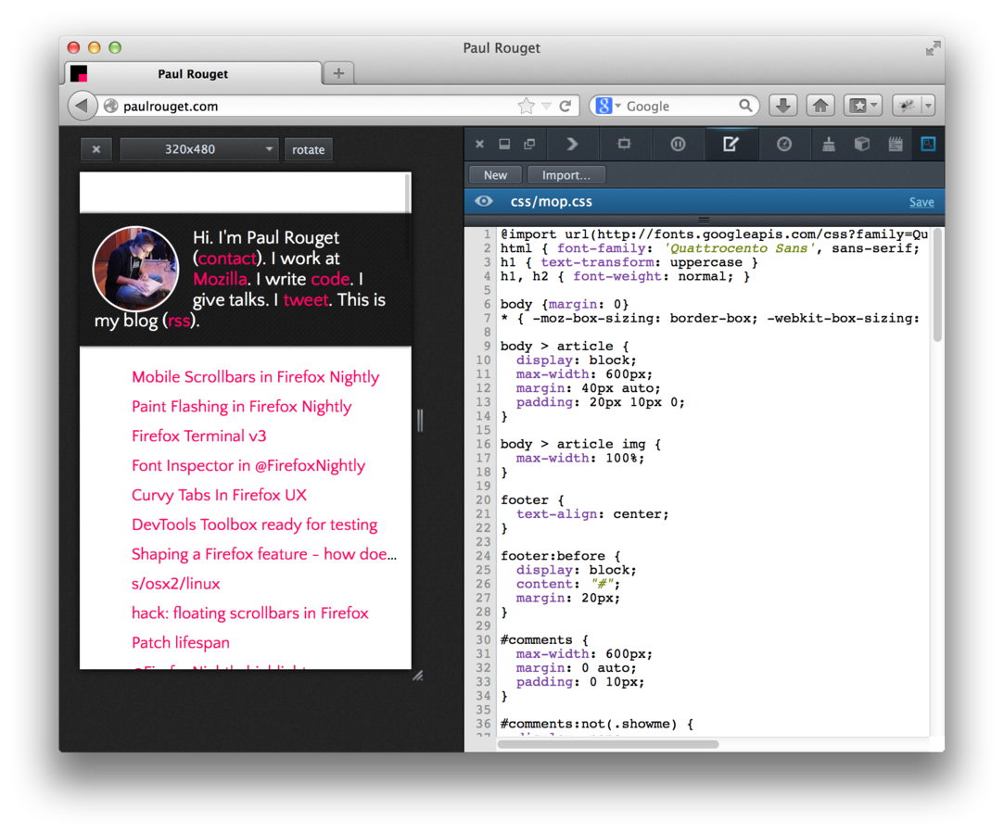Open Font Inspector in @FirefoxNightly post
This screenshot has width=1004, height=834.
(248, 465)
